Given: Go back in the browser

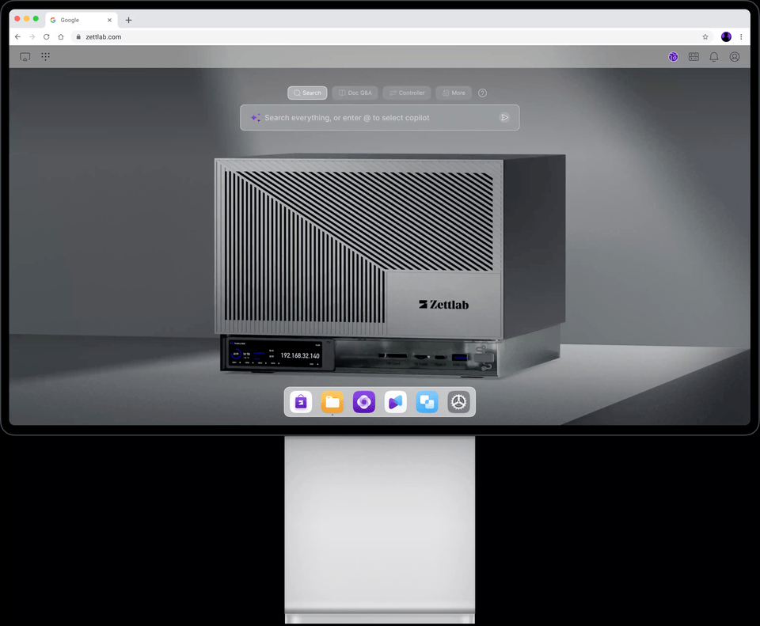Looking at the screenshot, I should [18, 37].
